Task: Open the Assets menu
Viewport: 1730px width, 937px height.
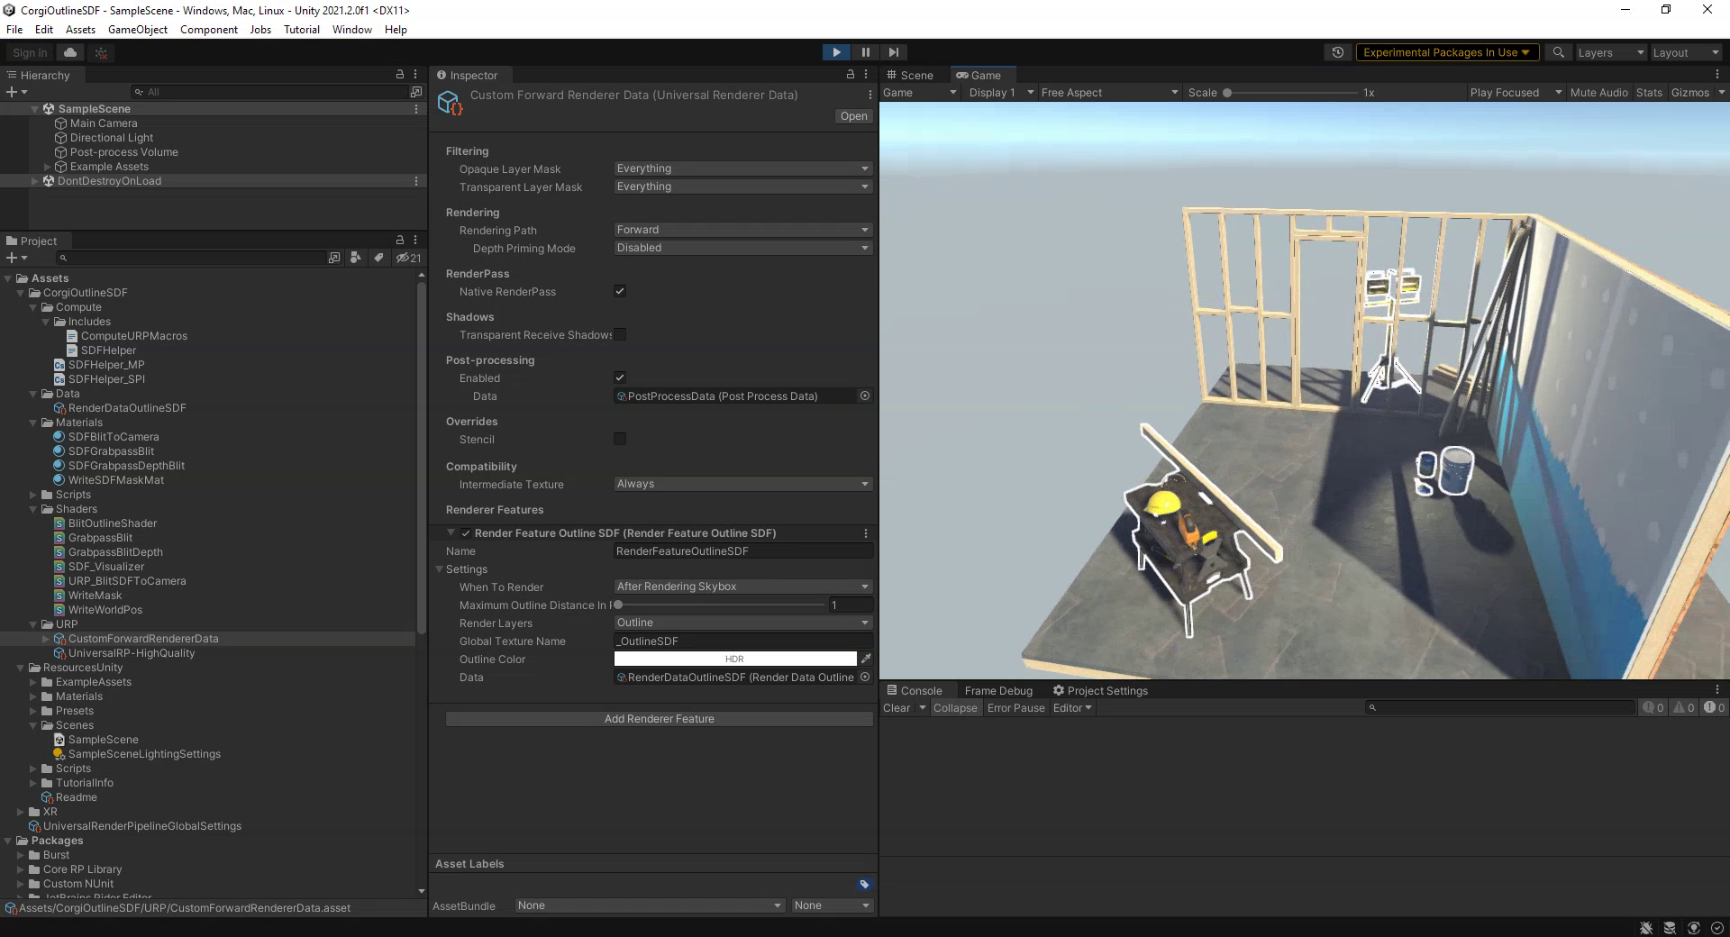Action: tap(80, 30)
